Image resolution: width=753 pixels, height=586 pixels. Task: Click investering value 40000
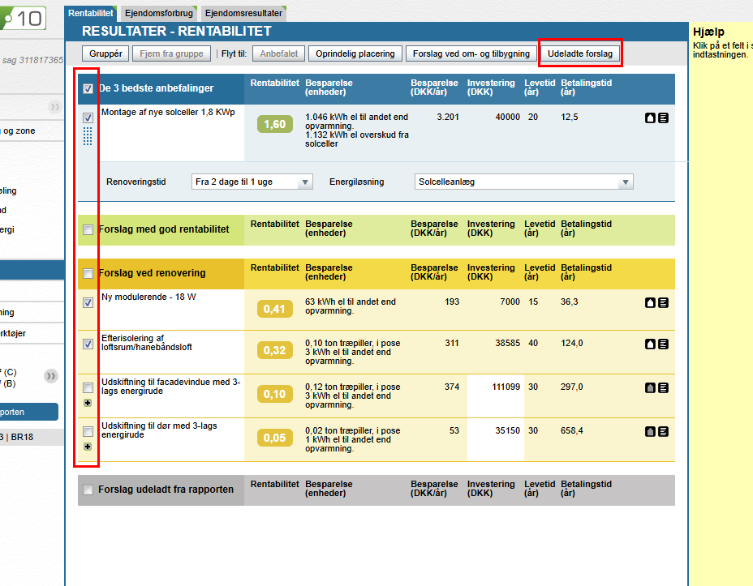click(x=508, y=117)
